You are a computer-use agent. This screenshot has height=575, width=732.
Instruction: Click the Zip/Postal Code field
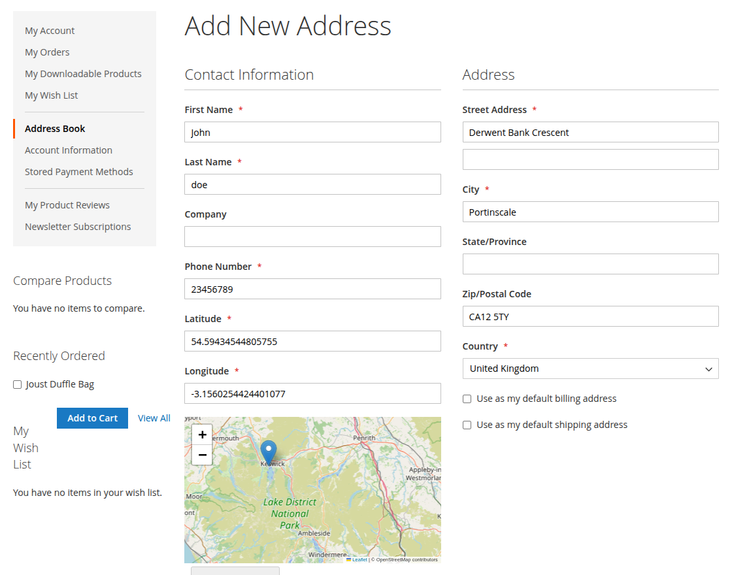[591, 316]
